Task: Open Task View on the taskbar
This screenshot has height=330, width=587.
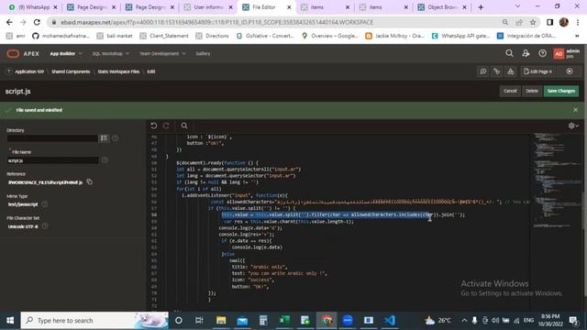Action: 199,320
